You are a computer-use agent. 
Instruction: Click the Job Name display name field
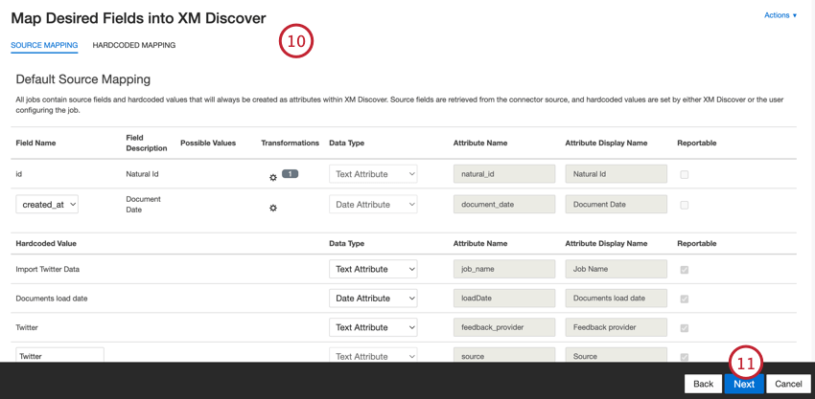coord(616,269)
